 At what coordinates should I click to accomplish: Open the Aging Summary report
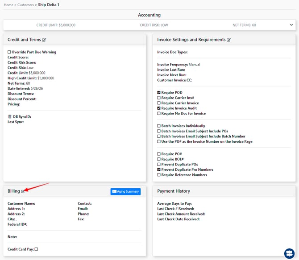(x=125, y=191)
